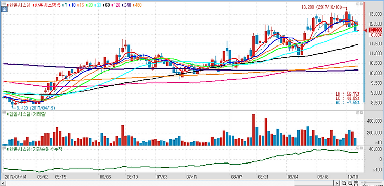Select the 33-day moving average legend
The height and width of the screenshot is (186, 384).
tap(98, 5)
